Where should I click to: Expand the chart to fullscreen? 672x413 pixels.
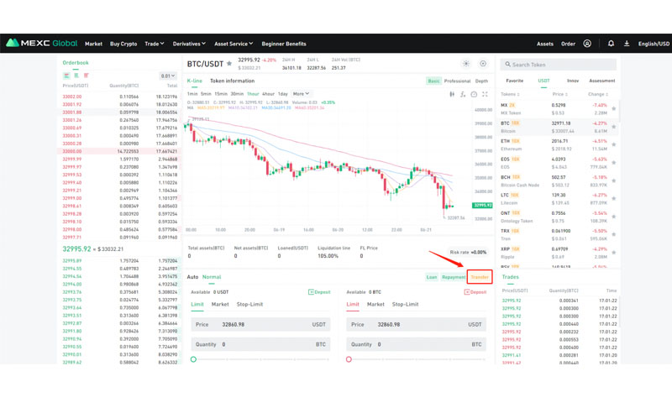click(486, 94)
